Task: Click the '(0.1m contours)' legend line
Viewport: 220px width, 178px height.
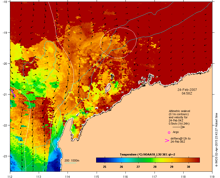Action: [x=179, y=114]
